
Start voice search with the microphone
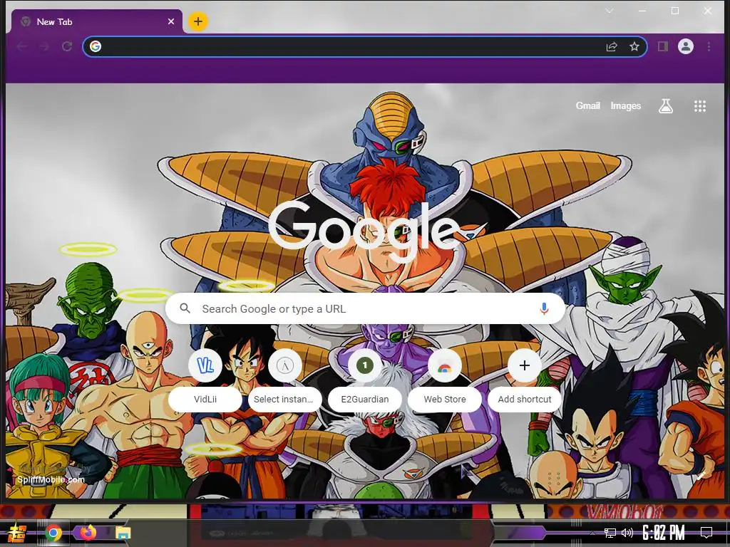(544, 308)
